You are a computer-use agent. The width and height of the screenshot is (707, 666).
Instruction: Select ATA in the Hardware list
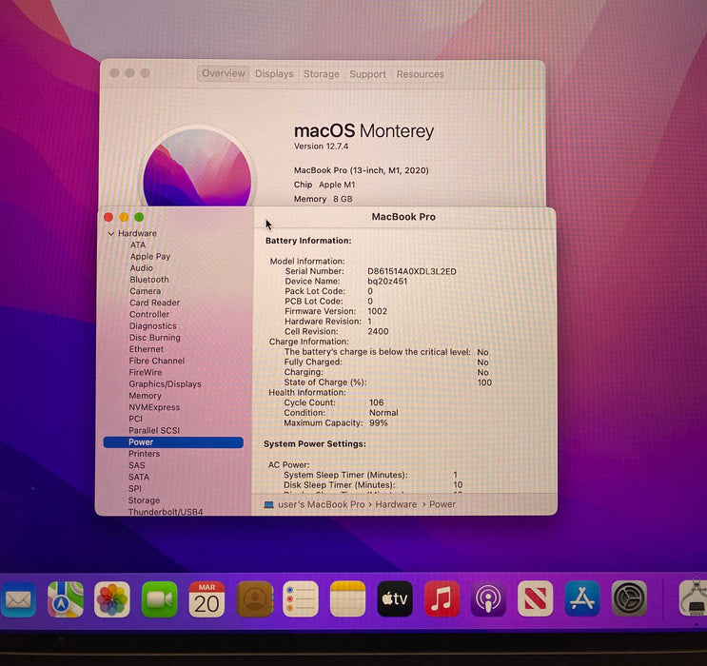coord(138,245)
